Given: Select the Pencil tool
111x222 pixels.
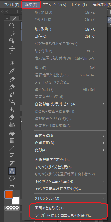Looking at the screenshot, I should (x=12, y=87).
